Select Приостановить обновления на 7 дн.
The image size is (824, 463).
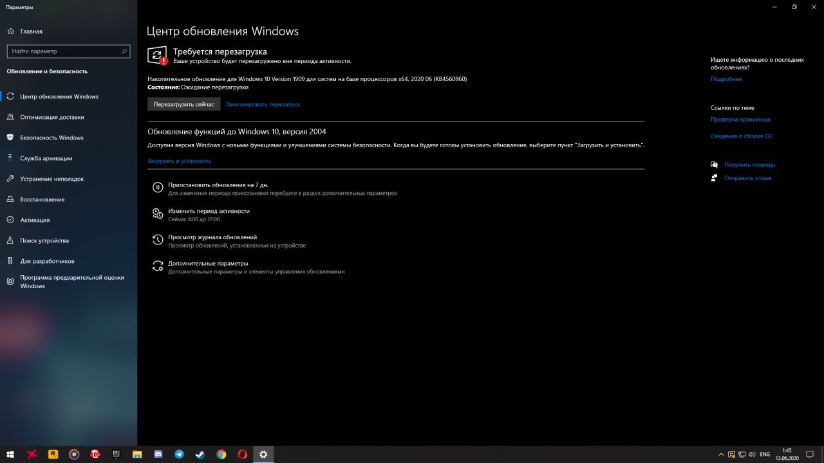[218, 185]
